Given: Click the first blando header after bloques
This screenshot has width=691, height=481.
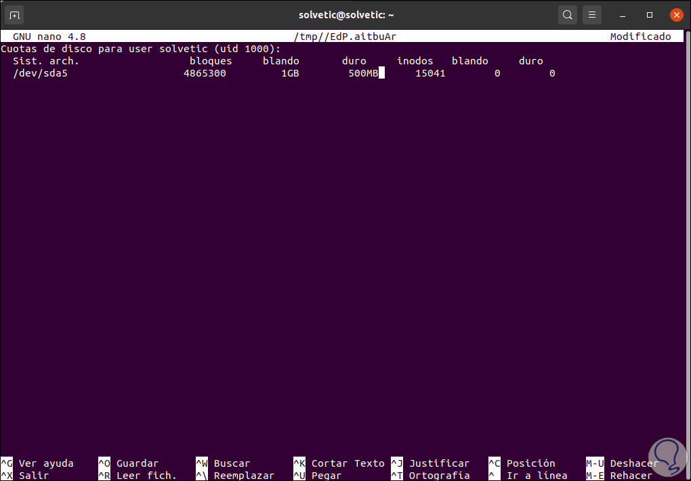Looking at the screenshot, I should 281,61.
